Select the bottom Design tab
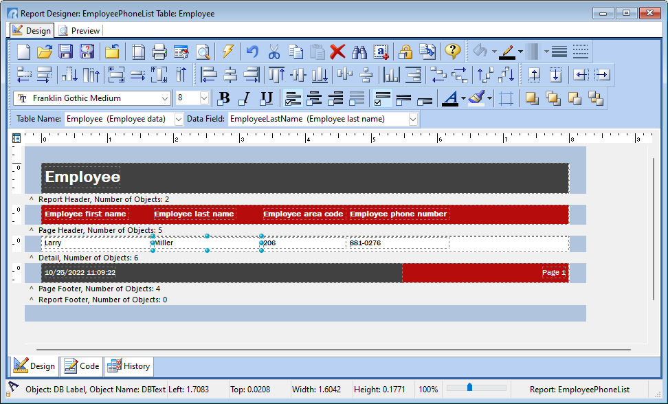668x404 pixels. coord(34,366)
